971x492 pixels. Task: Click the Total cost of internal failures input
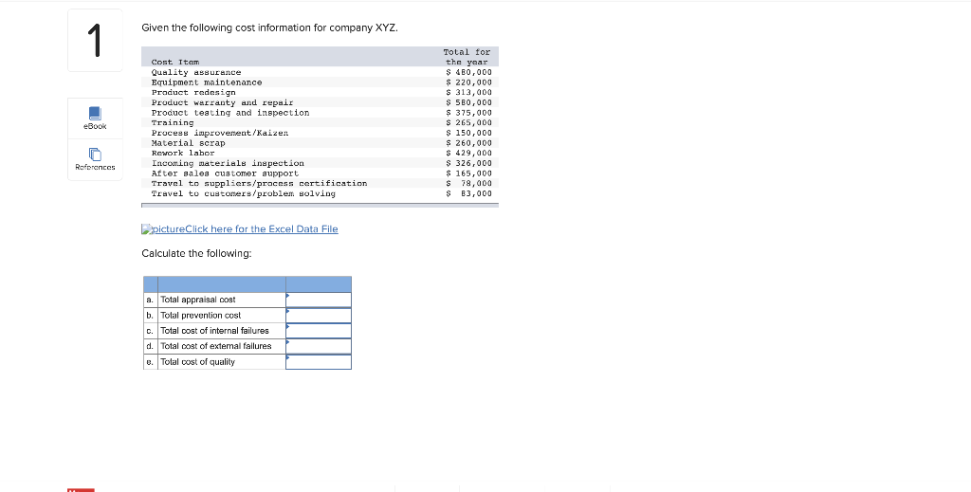[x=319, y=331]
